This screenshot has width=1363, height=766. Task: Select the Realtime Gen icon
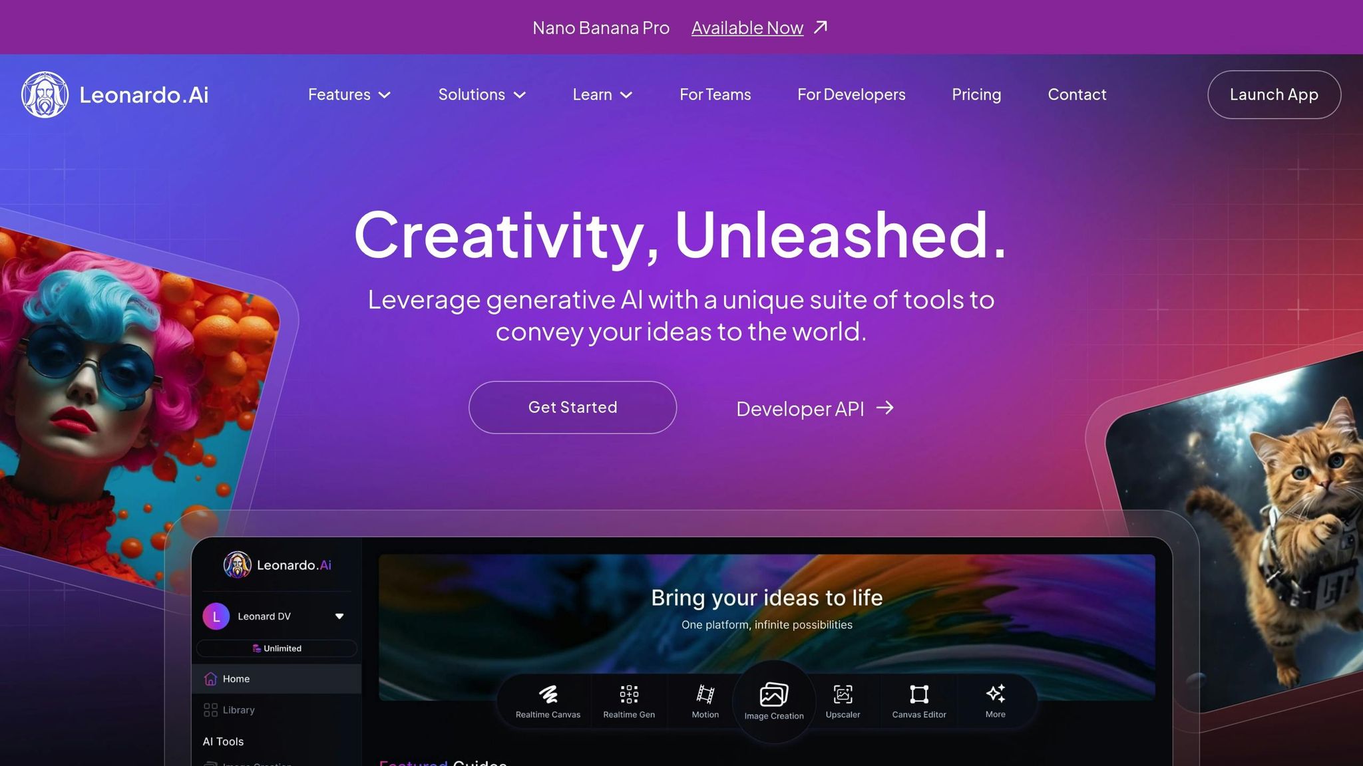(x=629, y=695)
